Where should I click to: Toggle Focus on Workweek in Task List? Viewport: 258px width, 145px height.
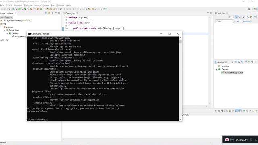pos(243,17)
